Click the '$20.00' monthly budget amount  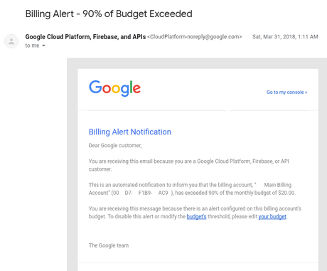[x=286, y=193]
